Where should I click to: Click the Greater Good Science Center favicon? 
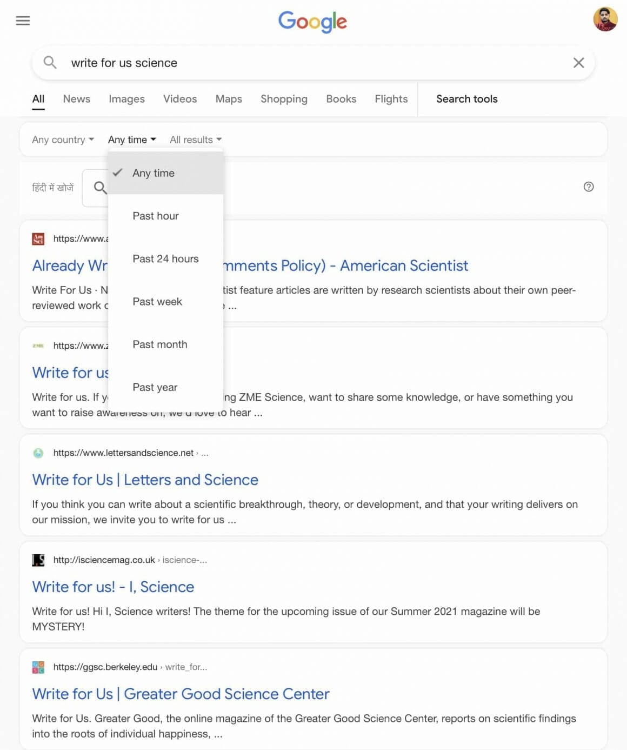click(x=38, y=667)
